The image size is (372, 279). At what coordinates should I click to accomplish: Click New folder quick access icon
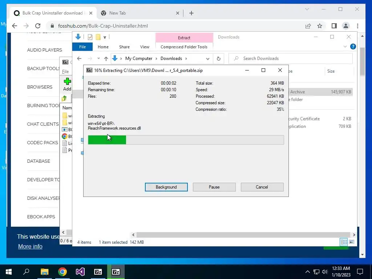(98, 37)
